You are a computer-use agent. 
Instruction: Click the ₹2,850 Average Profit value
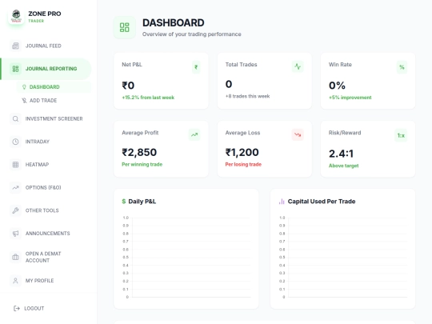[139, 152]
